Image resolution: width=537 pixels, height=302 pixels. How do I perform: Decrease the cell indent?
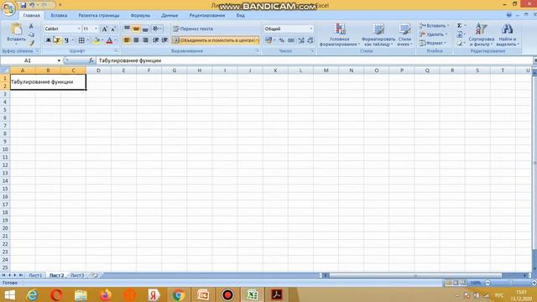point(156,40)
